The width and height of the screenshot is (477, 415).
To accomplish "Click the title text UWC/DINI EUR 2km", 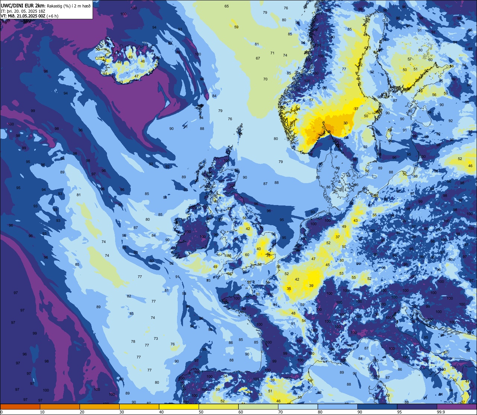I will pyautogui.click(x=22, y=6).
